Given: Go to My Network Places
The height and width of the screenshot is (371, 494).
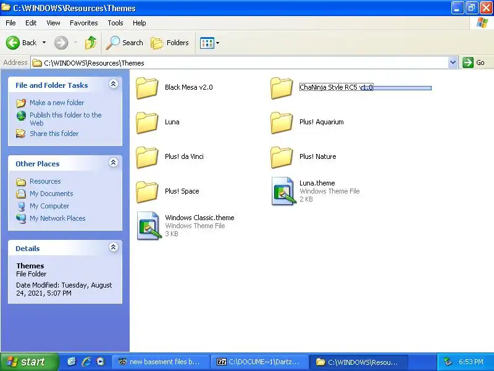Looking at the screenshot, I should [57, 218].
